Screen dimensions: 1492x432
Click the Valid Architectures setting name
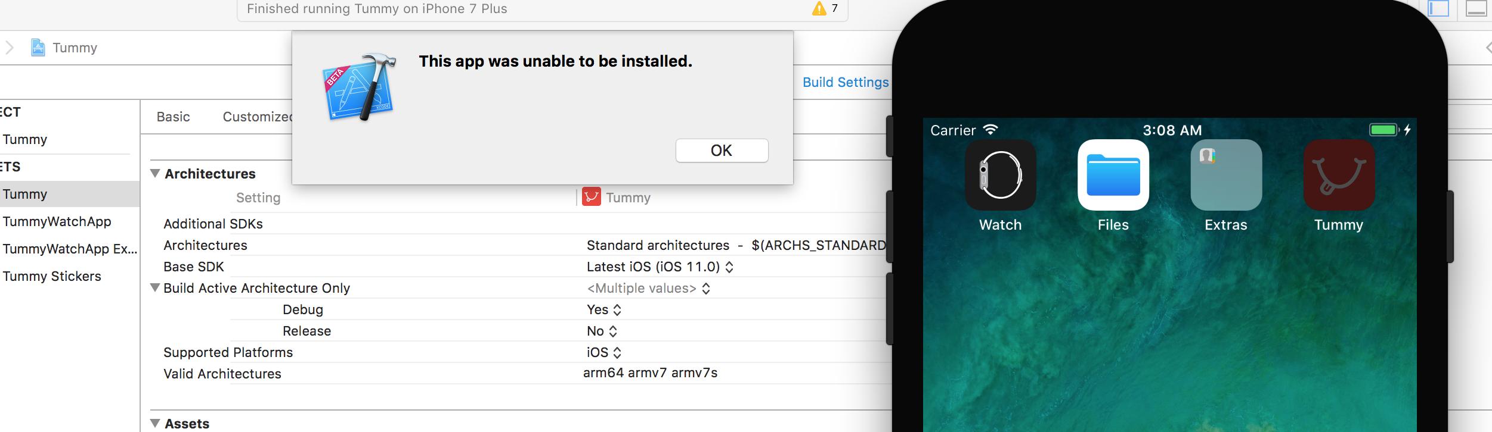222,374
